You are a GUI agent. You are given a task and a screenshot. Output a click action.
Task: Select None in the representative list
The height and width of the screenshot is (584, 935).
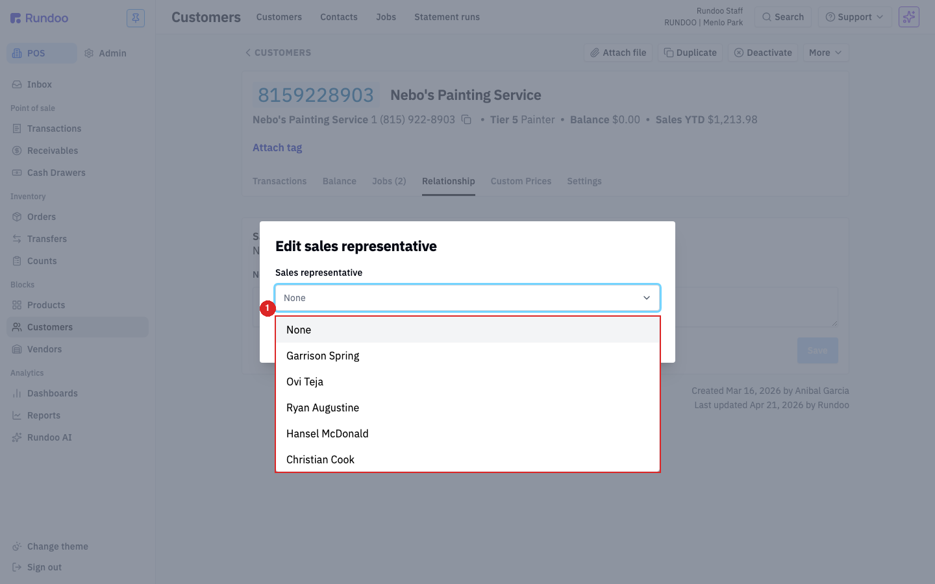tap(467, 330)
